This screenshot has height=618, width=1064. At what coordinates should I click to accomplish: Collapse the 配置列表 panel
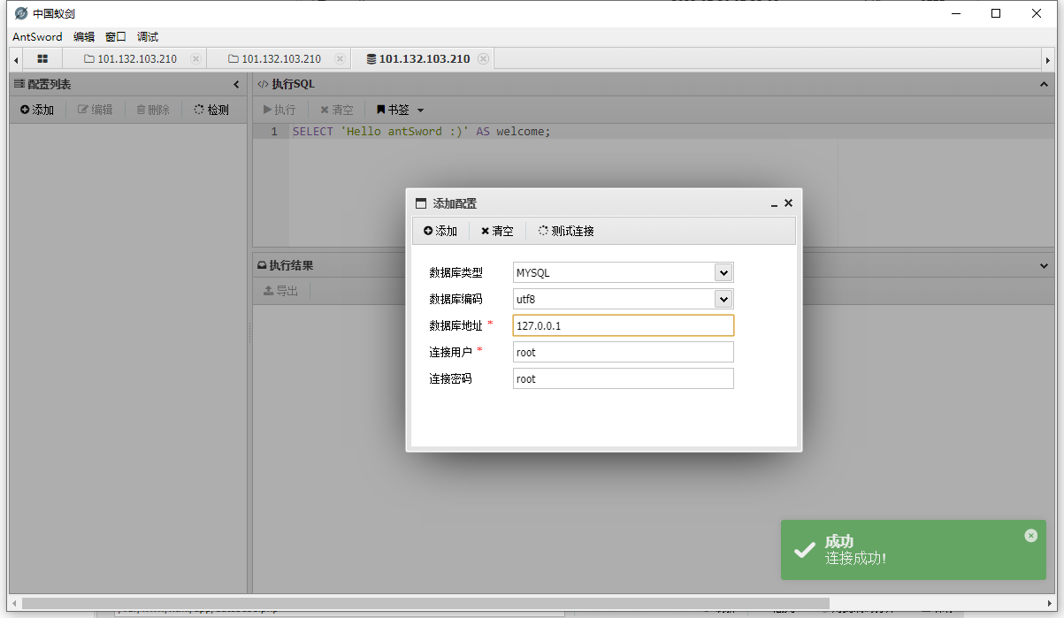click(x=236, y=85)
